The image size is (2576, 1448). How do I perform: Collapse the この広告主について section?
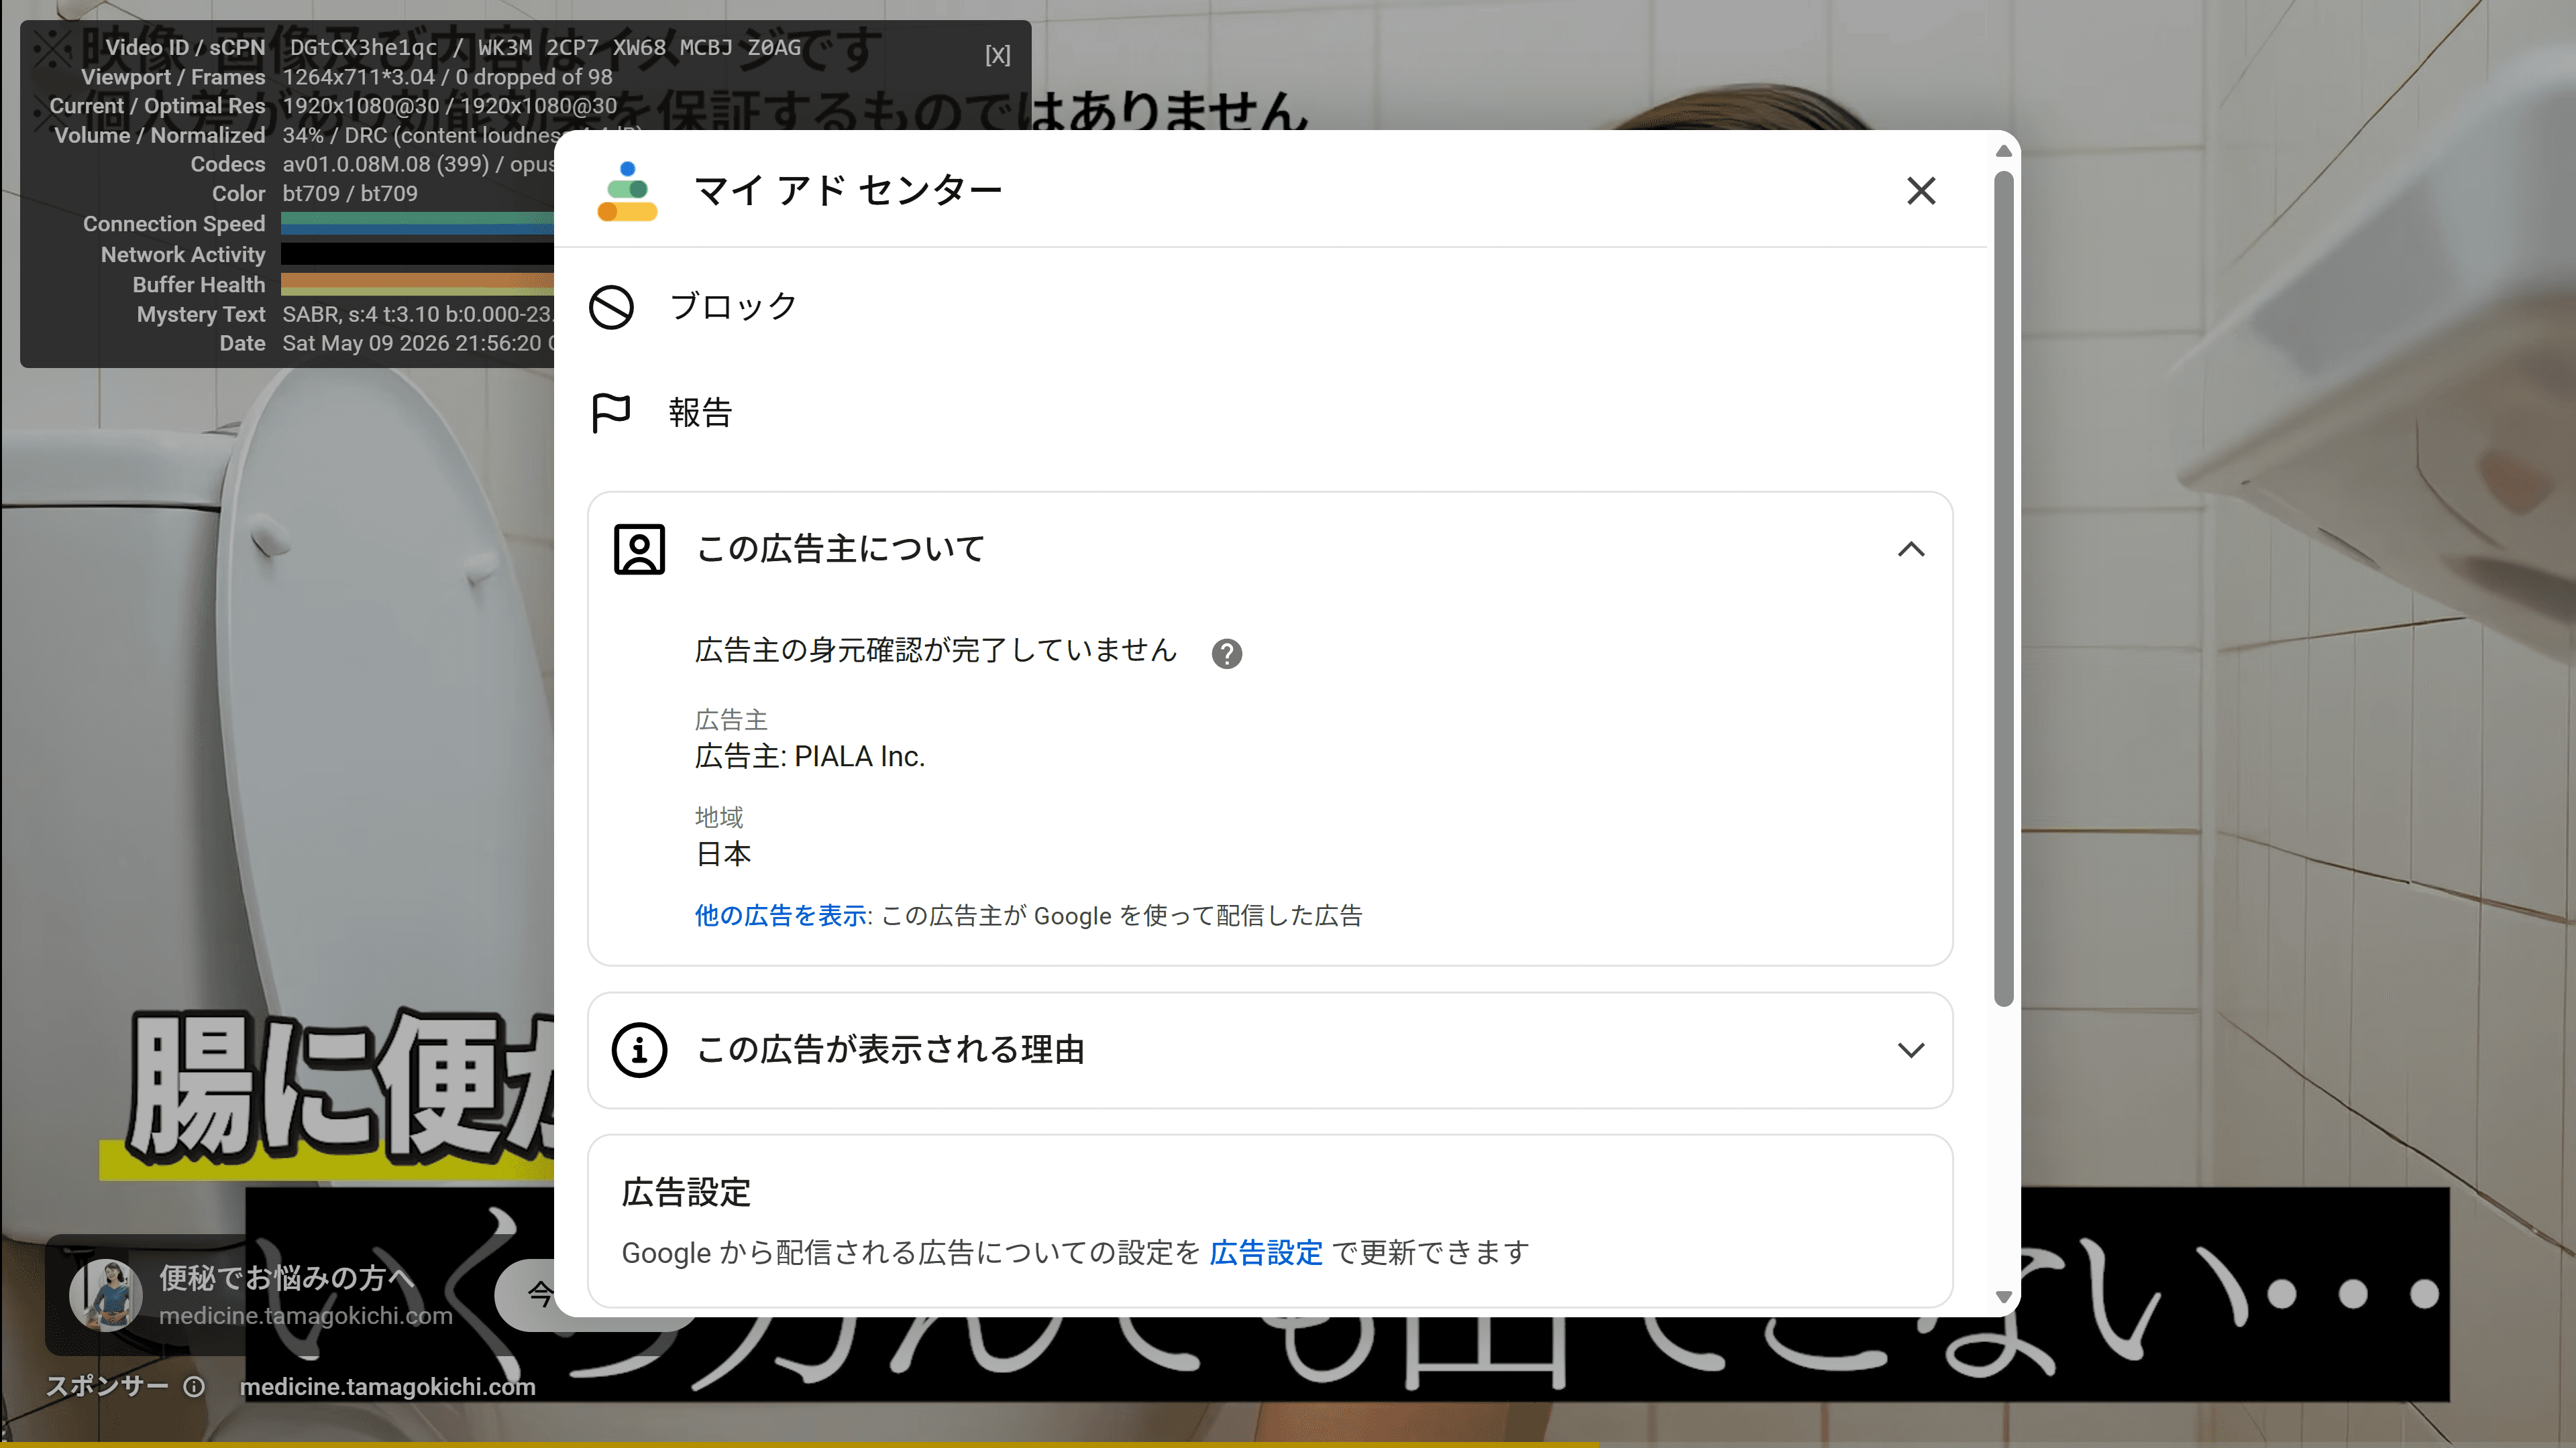1910,548
